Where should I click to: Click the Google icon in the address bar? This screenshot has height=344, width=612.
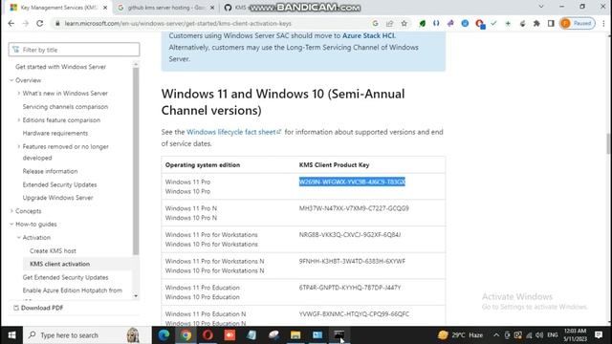point(375,23)
